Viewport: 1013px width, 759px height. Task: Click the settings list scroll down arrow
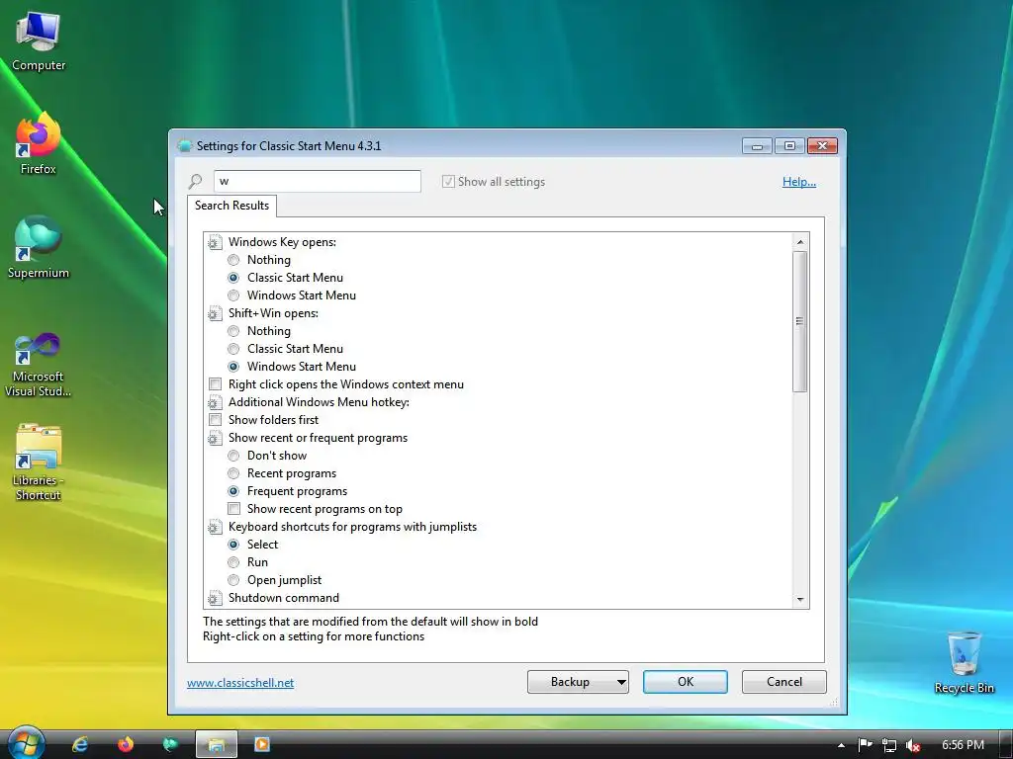(800, 600)
